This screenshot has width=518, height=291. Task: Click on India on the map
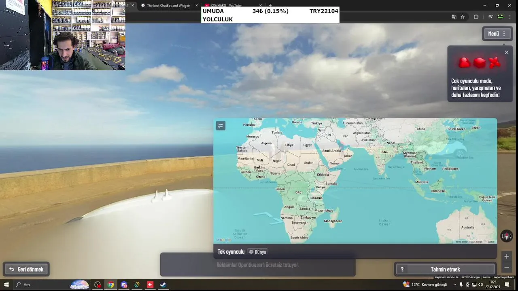pyautogui.click(x=384, y=152)
